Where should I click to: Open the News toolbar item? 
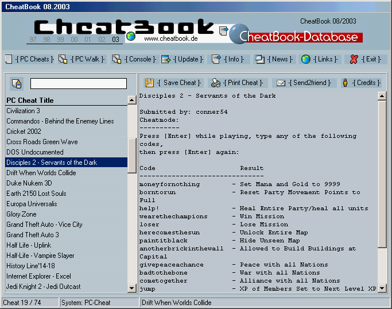[x=259, y=59]
